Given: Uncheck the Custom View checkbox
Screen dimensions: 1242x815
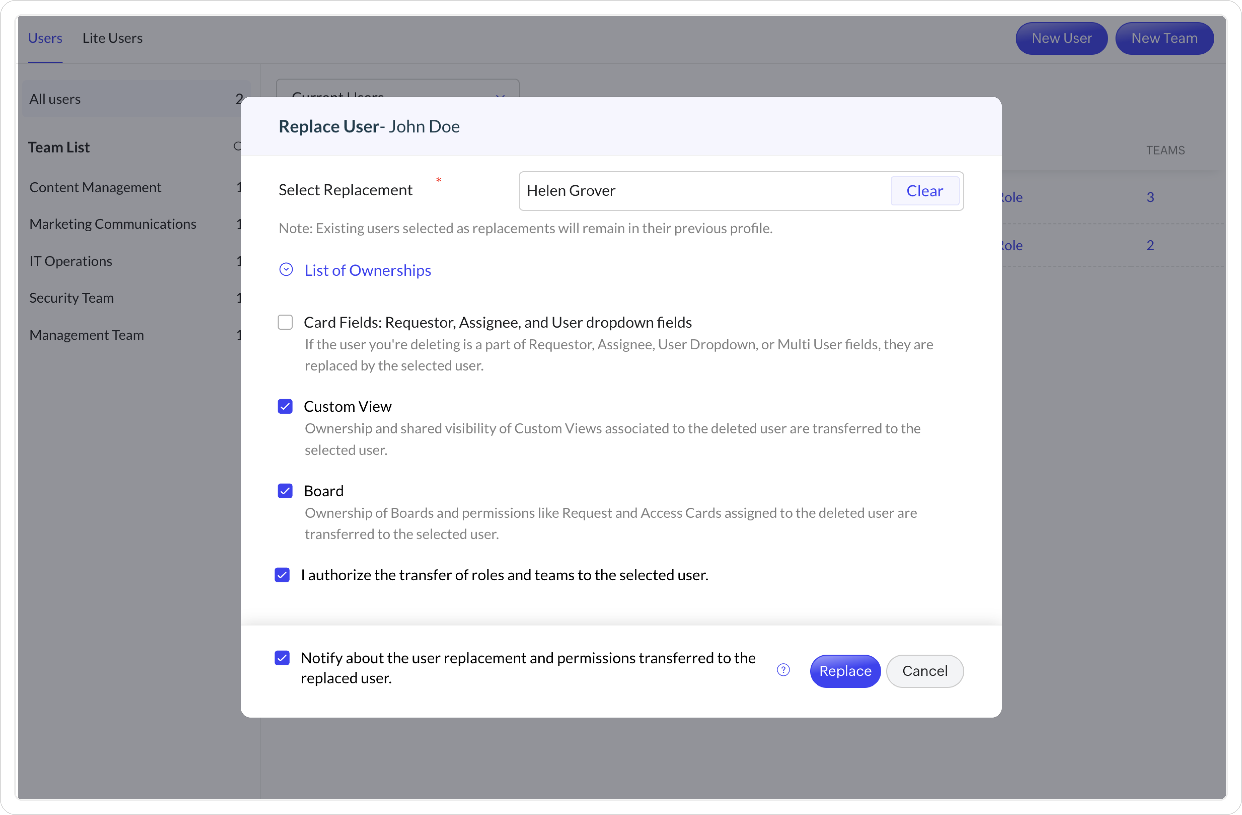Looking at the screenshot, I should click(285, 406).
